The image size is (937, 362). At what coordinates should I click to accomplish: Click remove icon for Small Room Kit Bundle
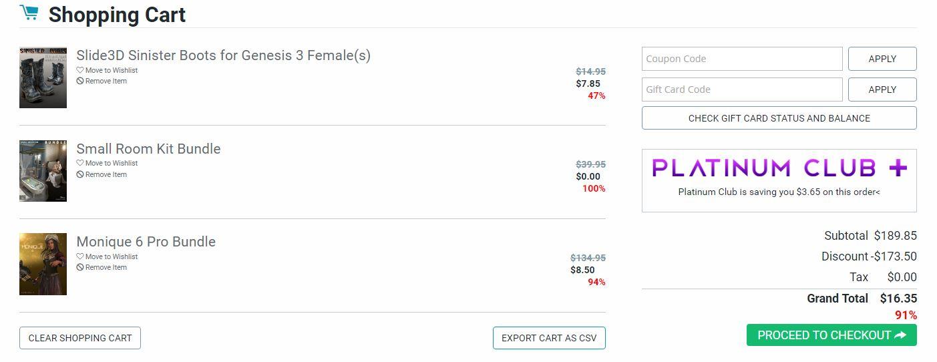click(80, 175)
